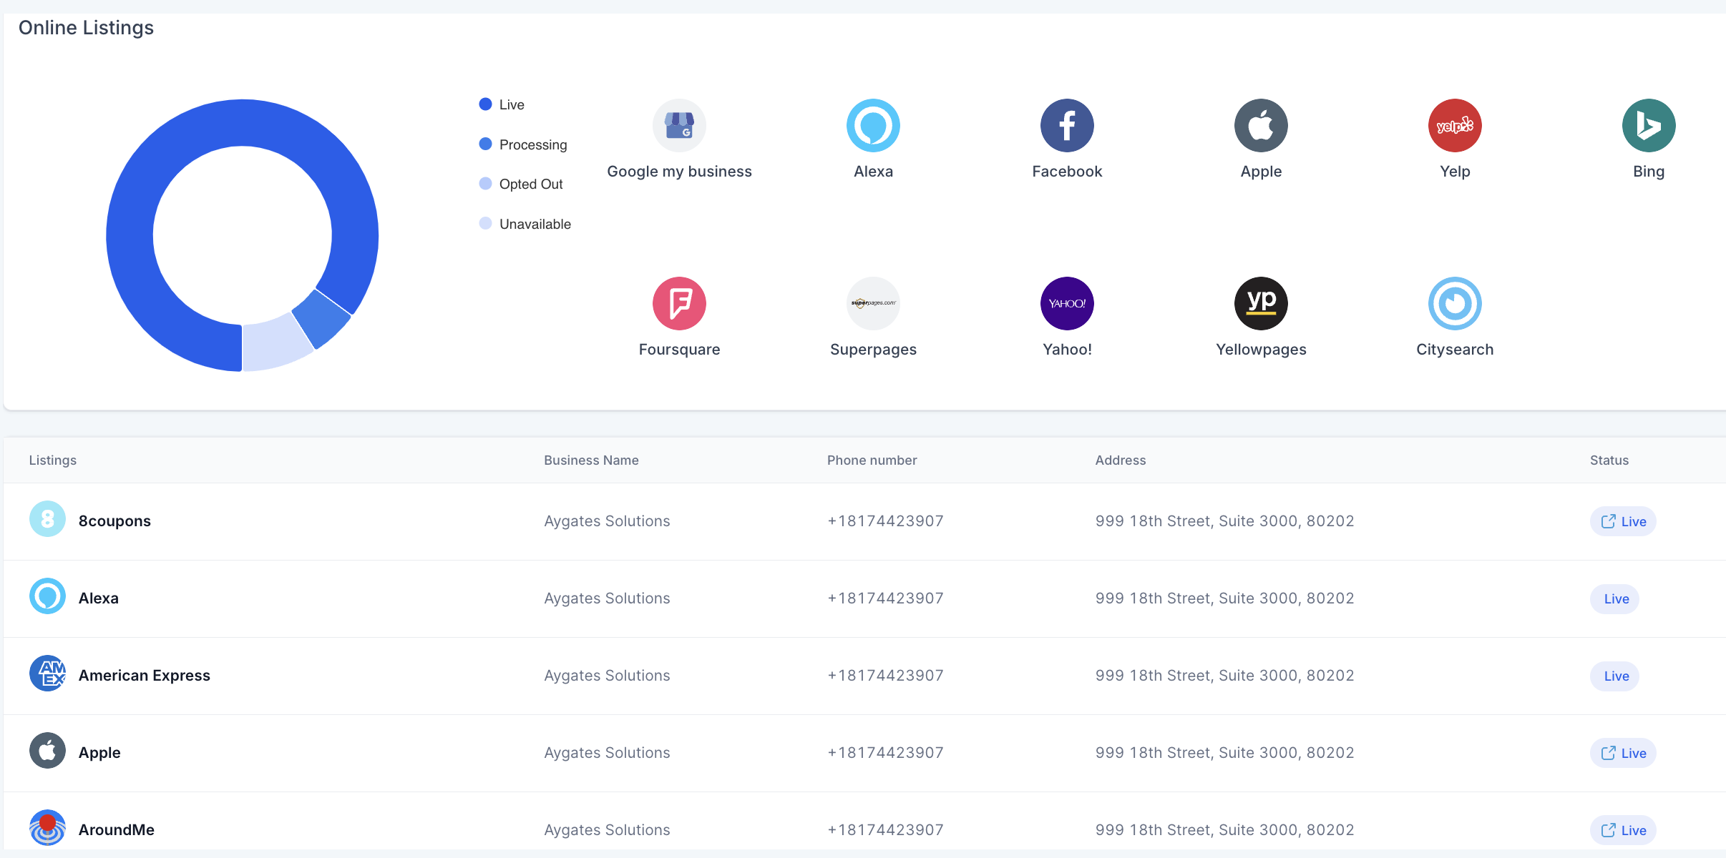This screenshot has height=858, width=1726.
Task: Click the phone number in the Alexa row
Action: [885, 598]
